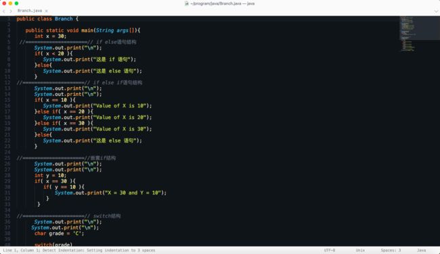
Task: Click the "// switch结构" comment line
Action: click(68, 216)
